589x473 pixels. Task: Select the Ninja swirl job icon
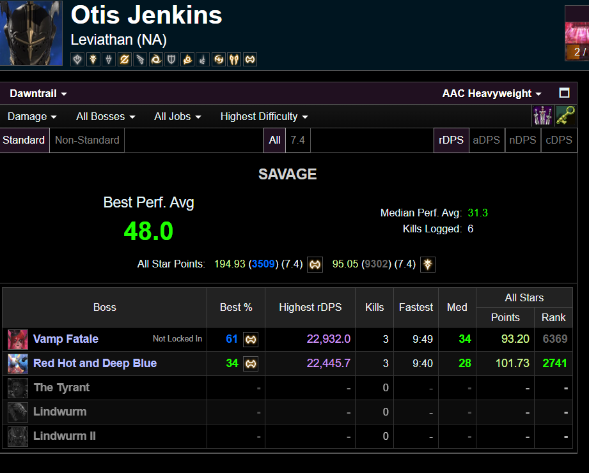coord(156,59)
